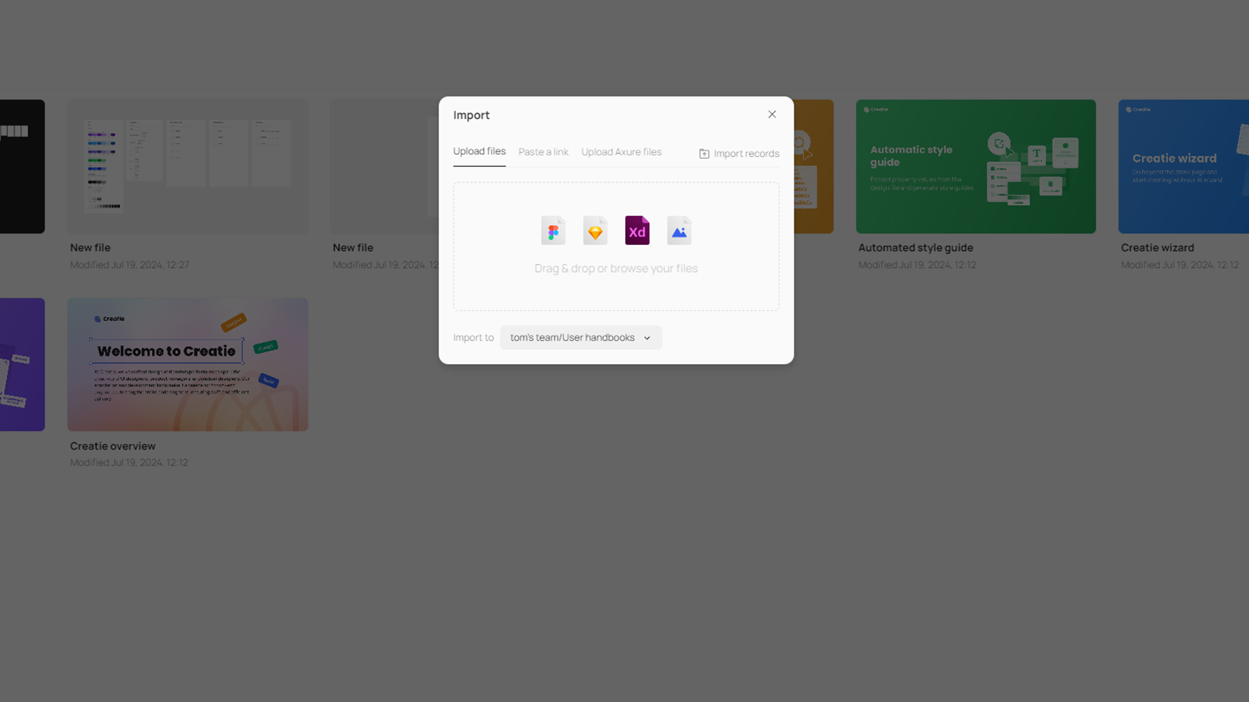Viewport: 1249px width, 702px height.
Task: Switch to the Upload Axure files tab
Action: click(x=621, y=152)
